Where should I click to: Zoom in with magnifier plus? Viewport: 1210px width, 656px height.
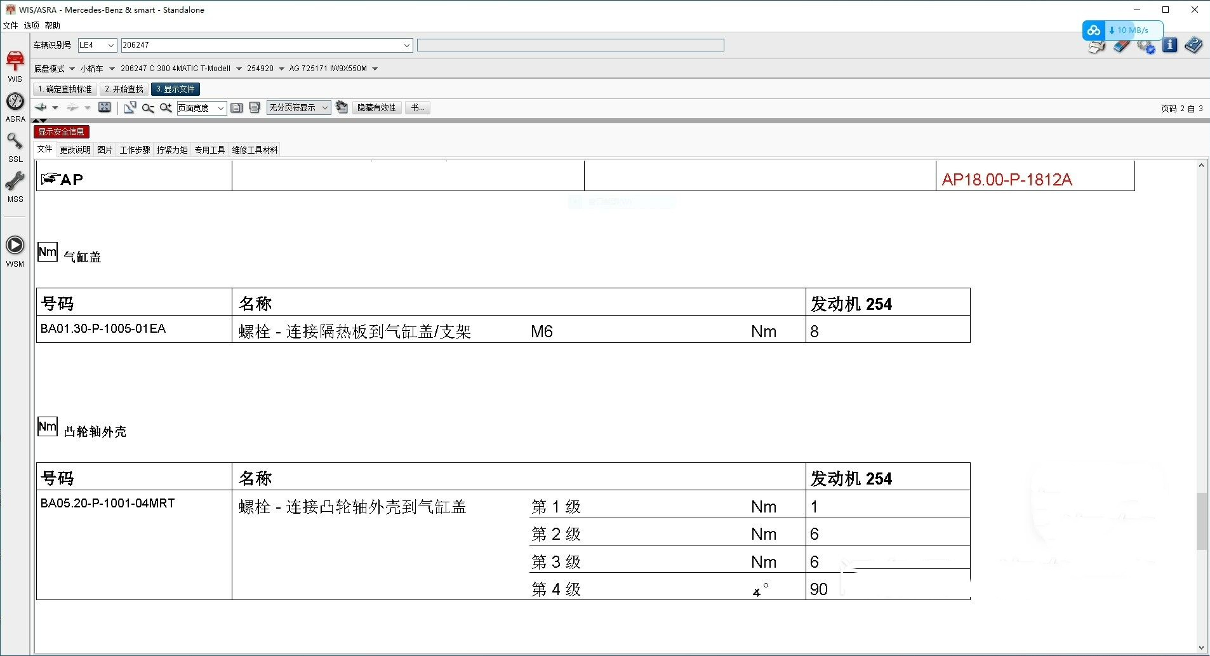coord(166,108)
